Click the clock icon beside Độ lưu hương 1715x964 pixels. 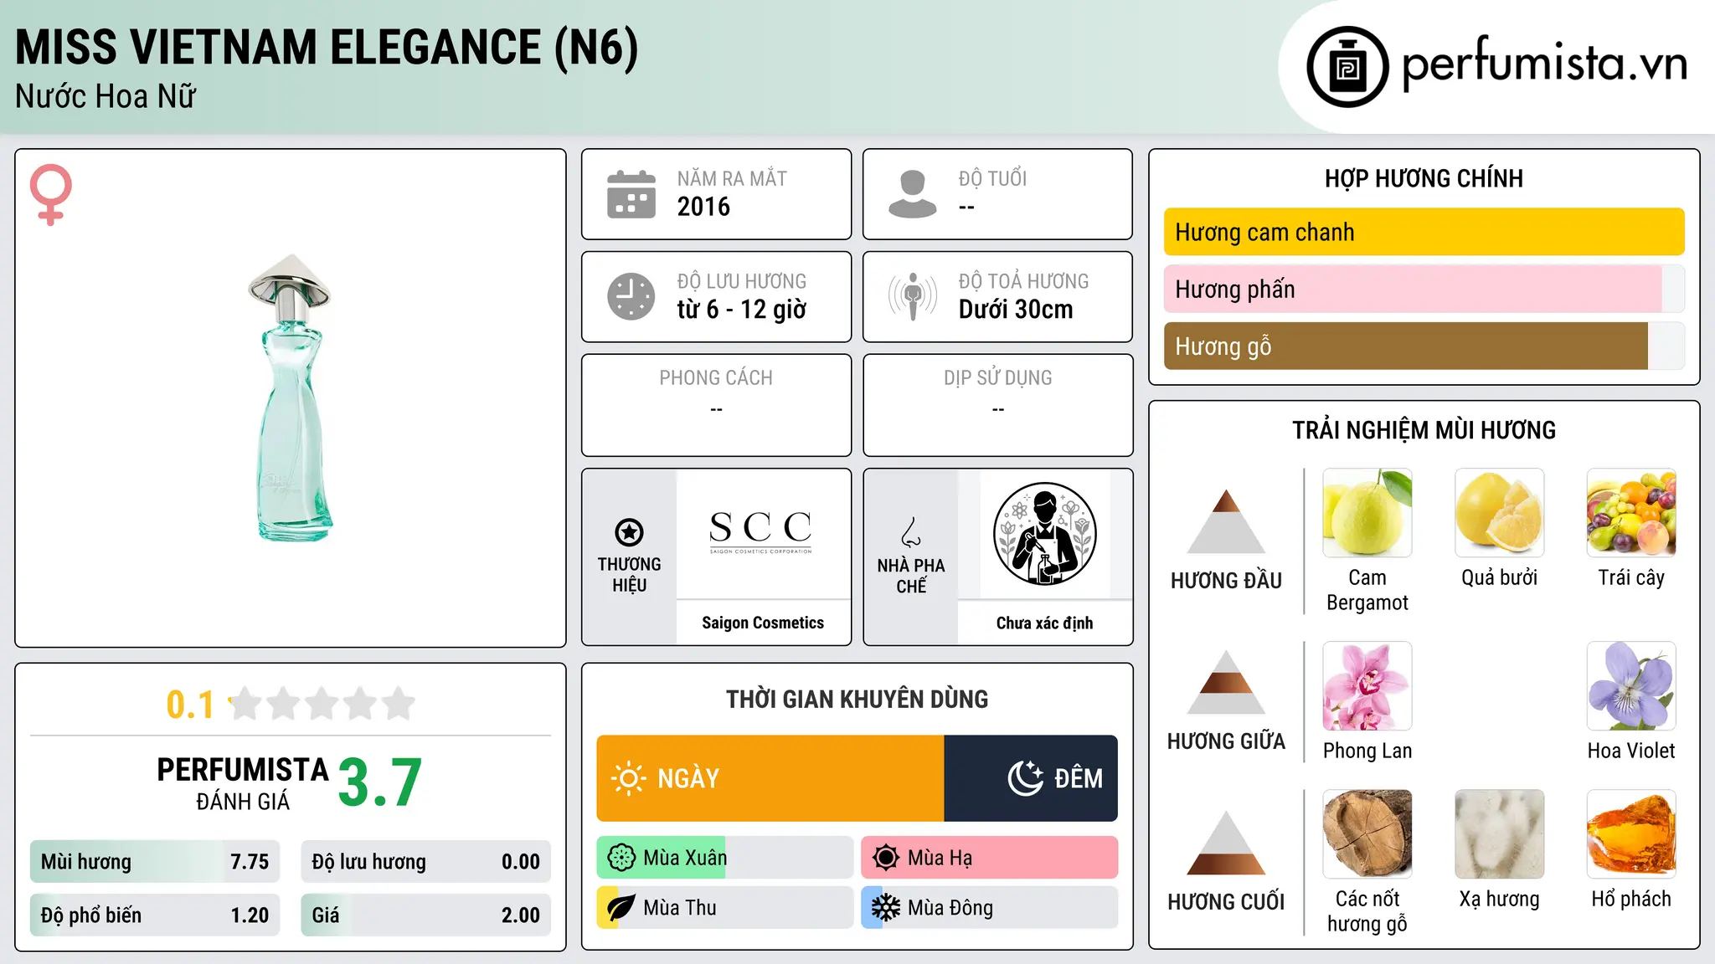631,296
